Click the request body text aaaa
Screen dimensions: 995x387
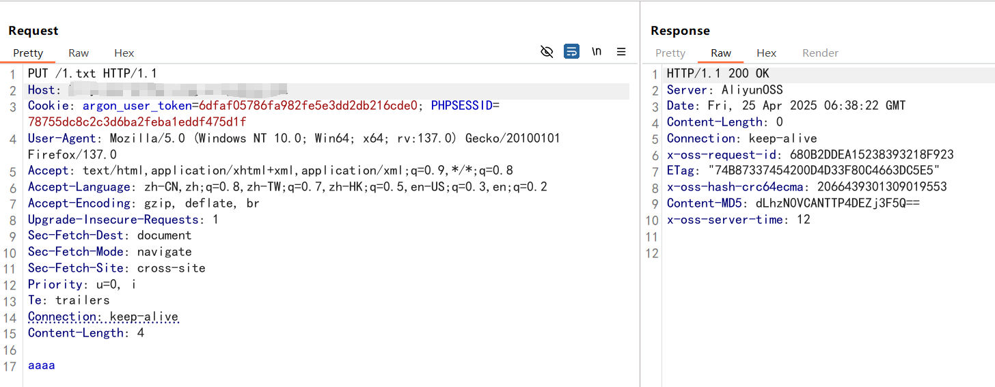41,366
